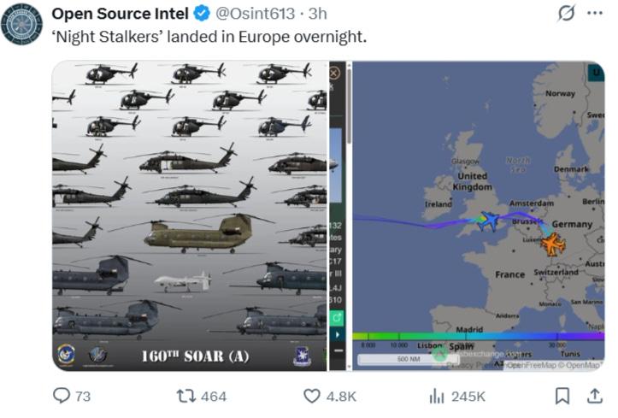The height and width of the screenshot is (418, 618).
Task: Bookmark this post
Action: point(562,396)
